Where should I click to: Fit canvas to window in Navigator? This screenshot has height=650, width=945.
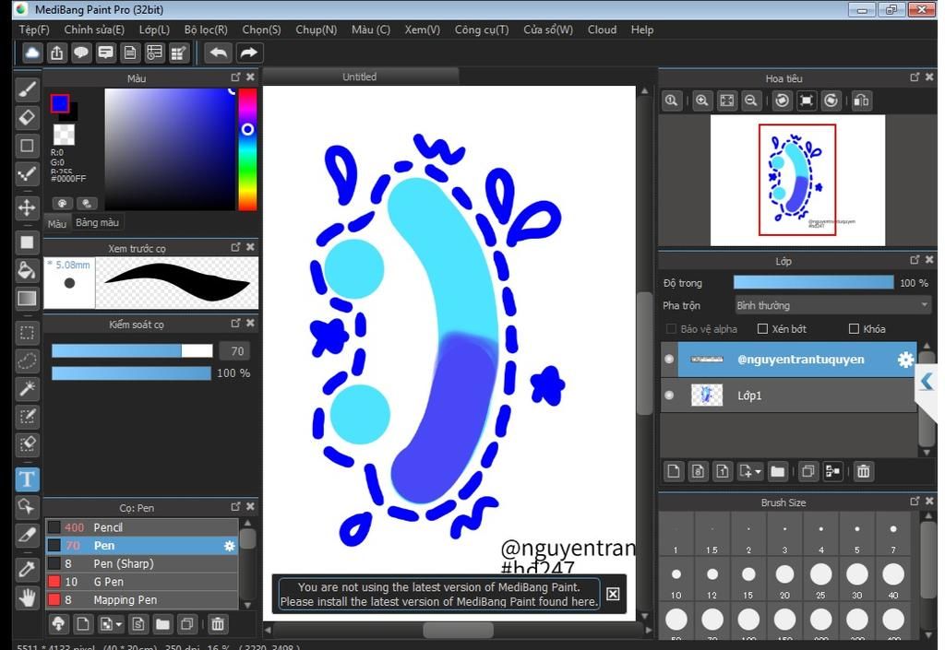[727, 100]
